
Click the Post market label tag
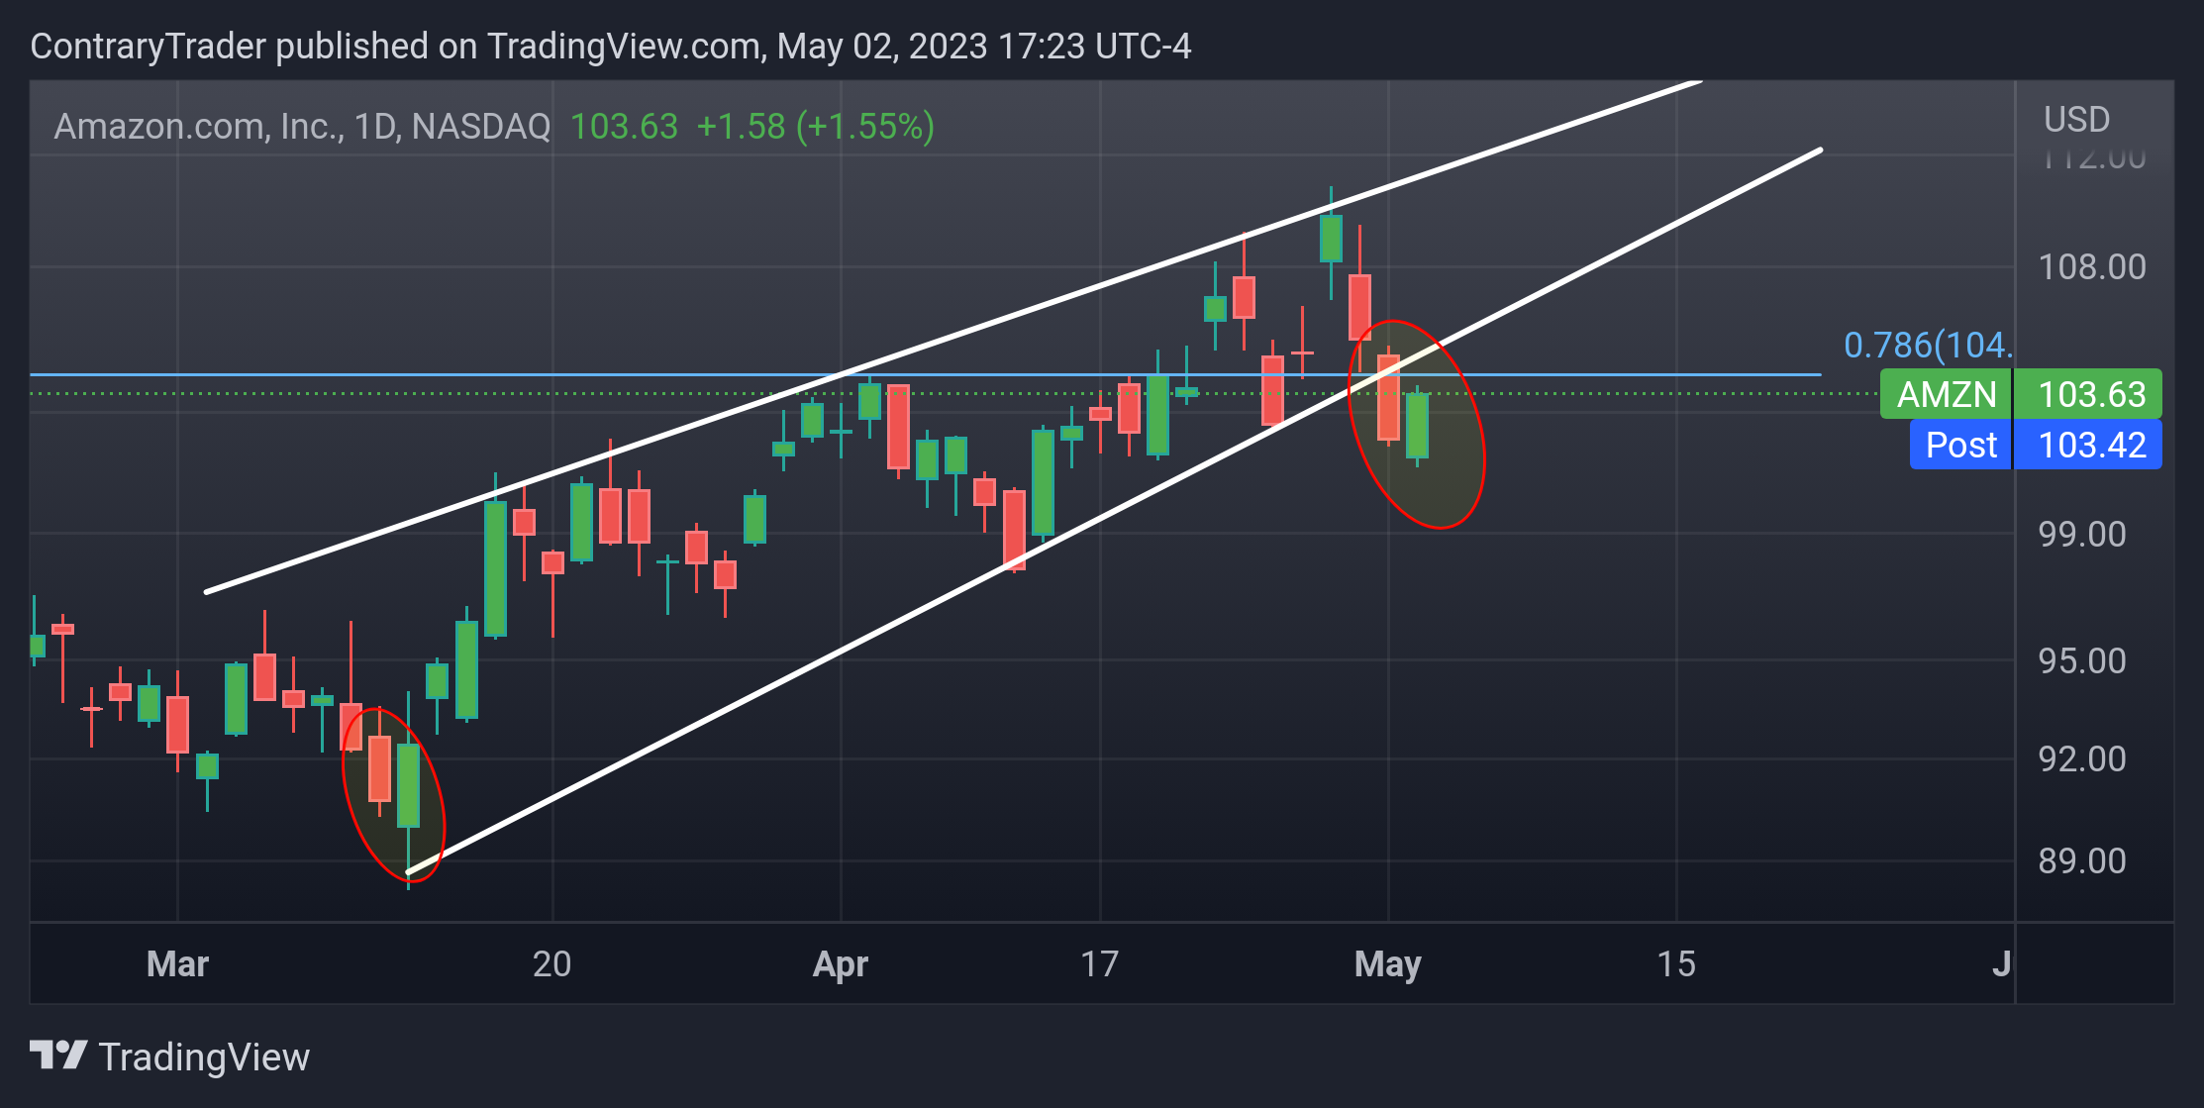1960,445
